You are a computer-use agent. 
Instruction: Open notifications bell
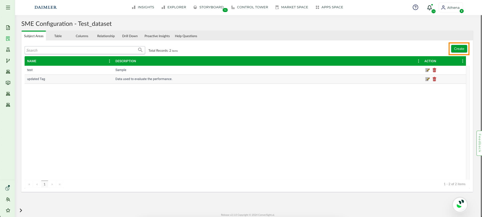tap(430, 8)
